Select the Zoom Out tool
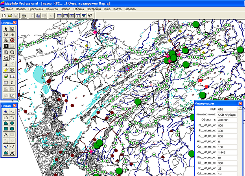Image resolution: width=245 pixels, height=176 pixels. pos(12,52)
